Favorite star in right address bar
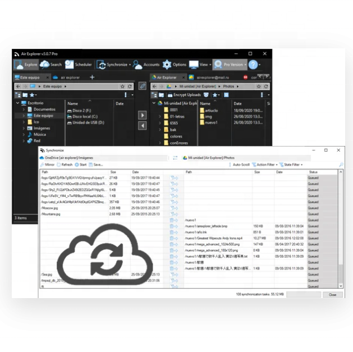353x352 pixels. [259, 86]
